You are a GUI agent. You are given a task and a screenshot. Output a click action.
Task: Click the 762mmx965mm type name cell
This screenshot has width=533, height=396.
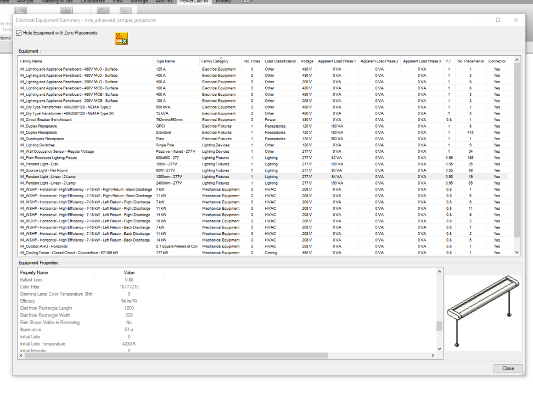pos(169,120)
